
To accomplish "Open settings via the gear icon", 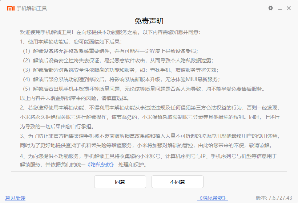I will pyautogui.click(x=271, y=8).
